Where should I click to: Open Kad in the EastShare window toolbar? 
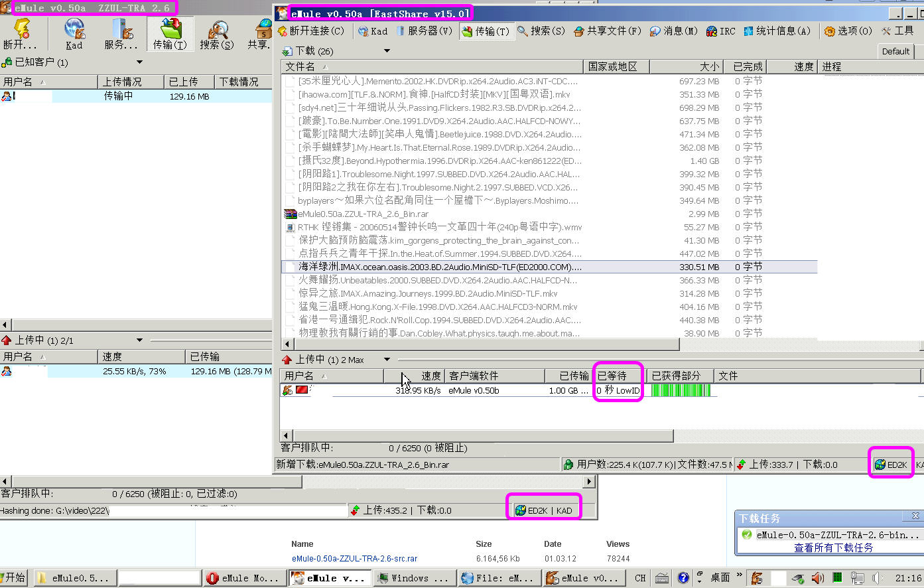click(x=373, y=31)
